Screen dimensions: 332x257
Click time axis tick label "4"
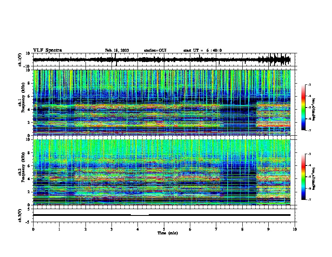[x=138, y=229]
